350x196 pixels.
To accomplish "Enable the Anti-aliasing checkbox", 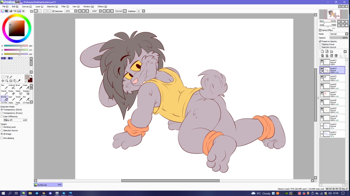I will pyautogui.click(x=2, y=138).
